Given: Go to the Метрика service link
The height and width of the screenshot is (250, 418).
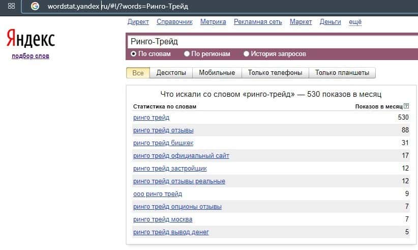Looking at the screenshot, I should pyautogui.click(x=213, y=22).
